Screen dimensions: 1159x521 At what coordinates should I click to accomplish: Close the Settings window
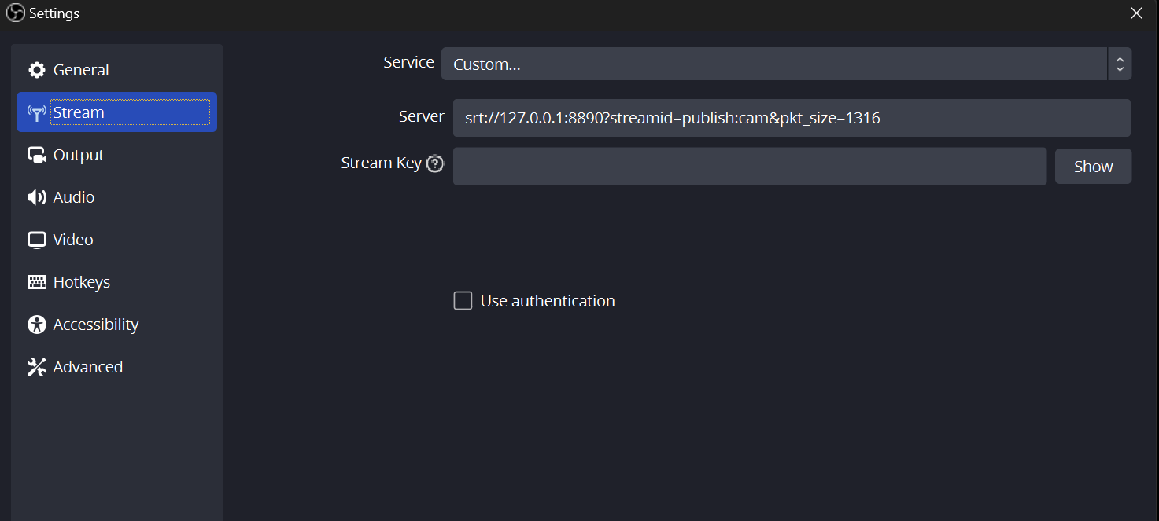pos(1136,13)
